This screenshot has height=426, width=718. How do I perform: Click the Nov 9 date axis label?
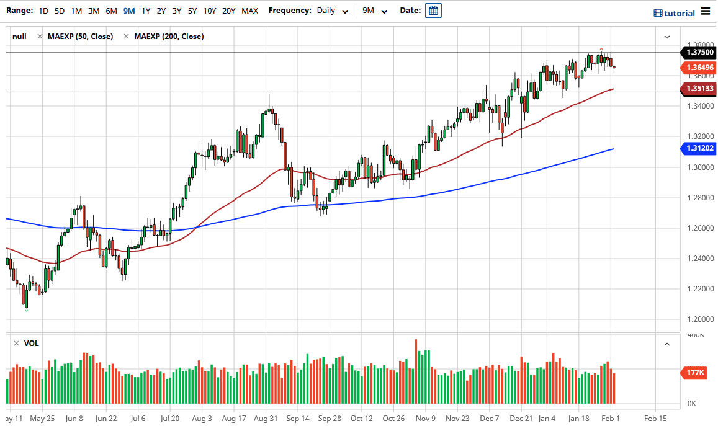pos(425,418)
